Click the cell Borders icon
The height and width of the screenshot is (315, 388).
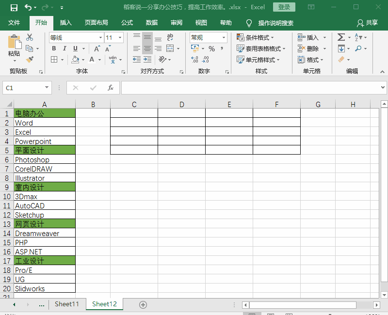(x=54, y=59)
